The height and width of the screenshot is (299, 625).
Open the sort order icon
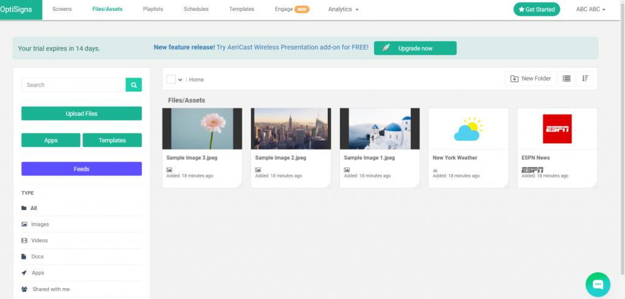click(x=585, y=79)
